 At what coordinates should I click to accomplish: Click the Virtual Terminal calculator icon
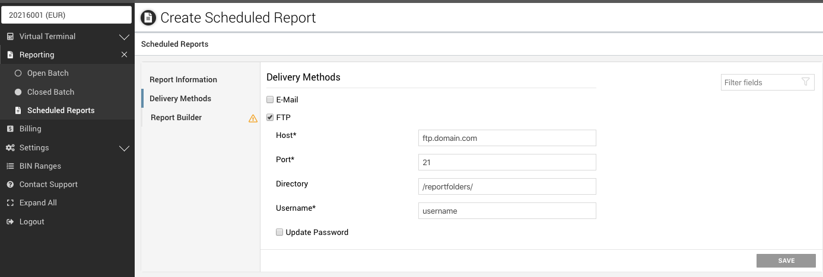(x=10, y=37)
